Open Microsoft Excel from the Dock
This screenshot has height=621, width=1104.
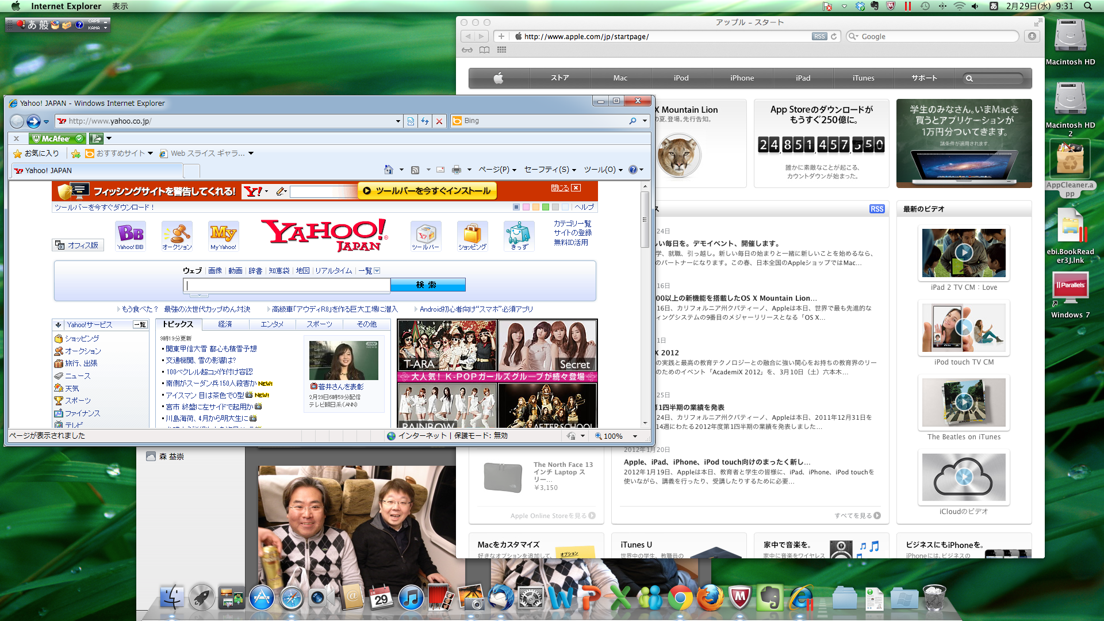pos(620,599)
